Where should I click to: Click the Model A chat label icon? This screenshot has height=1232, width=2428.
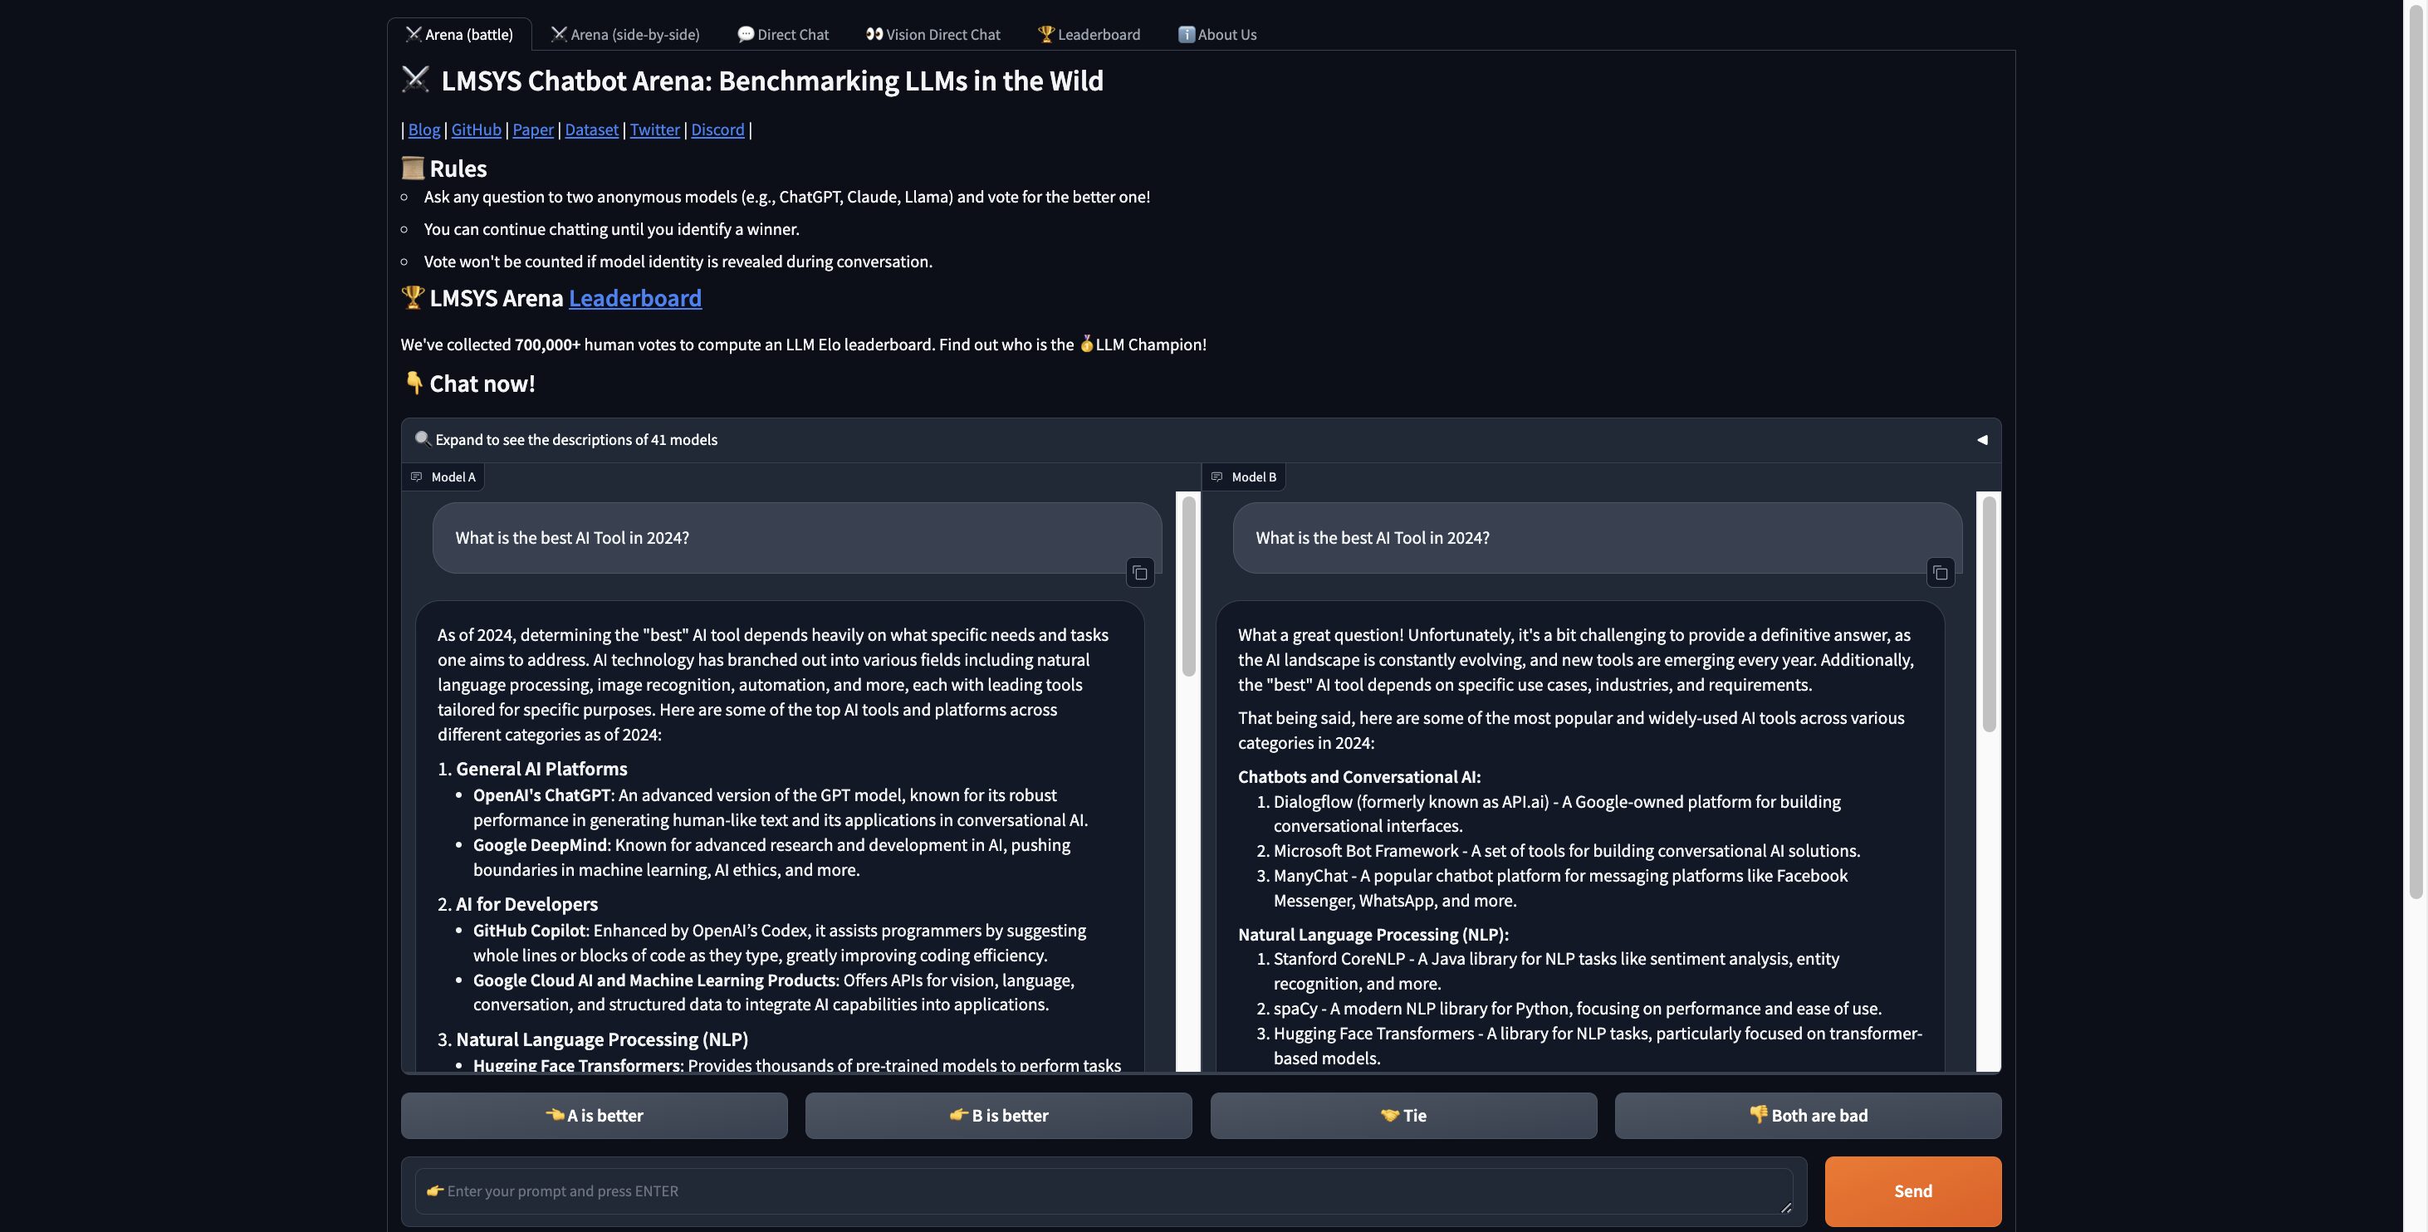pos(417,477)
